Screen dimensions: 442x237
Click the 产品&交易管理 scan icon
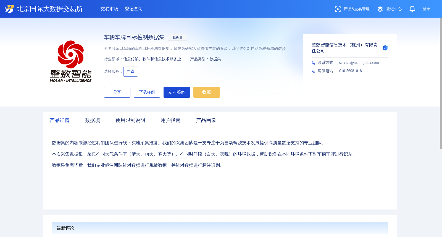338,9
